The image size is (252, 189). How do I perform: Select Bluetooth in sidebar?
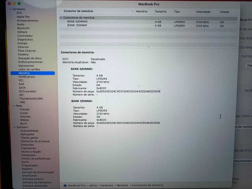pos(23,28)
